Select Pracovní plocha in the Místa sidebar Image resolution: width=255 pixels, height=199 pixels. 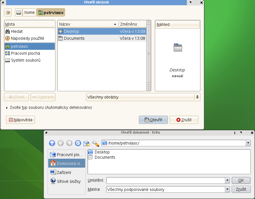pyautogui.click(x=30, y=53)
